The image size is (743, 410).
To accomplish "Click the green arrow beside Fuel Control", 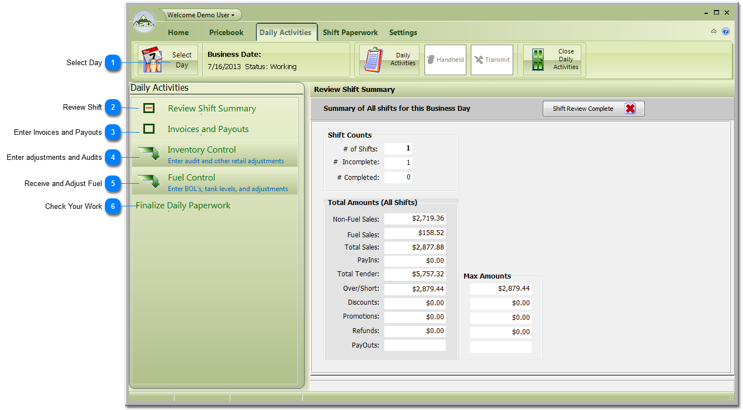I will point(149,181).
